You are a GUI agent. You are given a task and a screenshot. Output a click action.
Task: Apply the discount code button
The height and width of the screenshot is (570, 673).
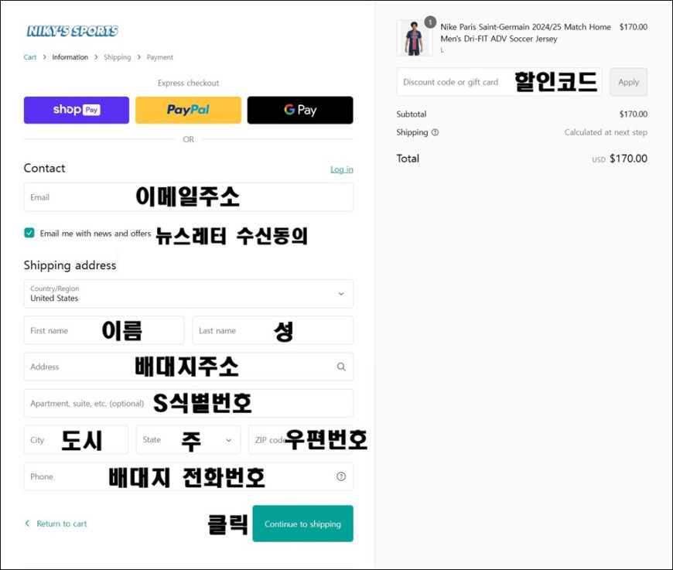628,82
